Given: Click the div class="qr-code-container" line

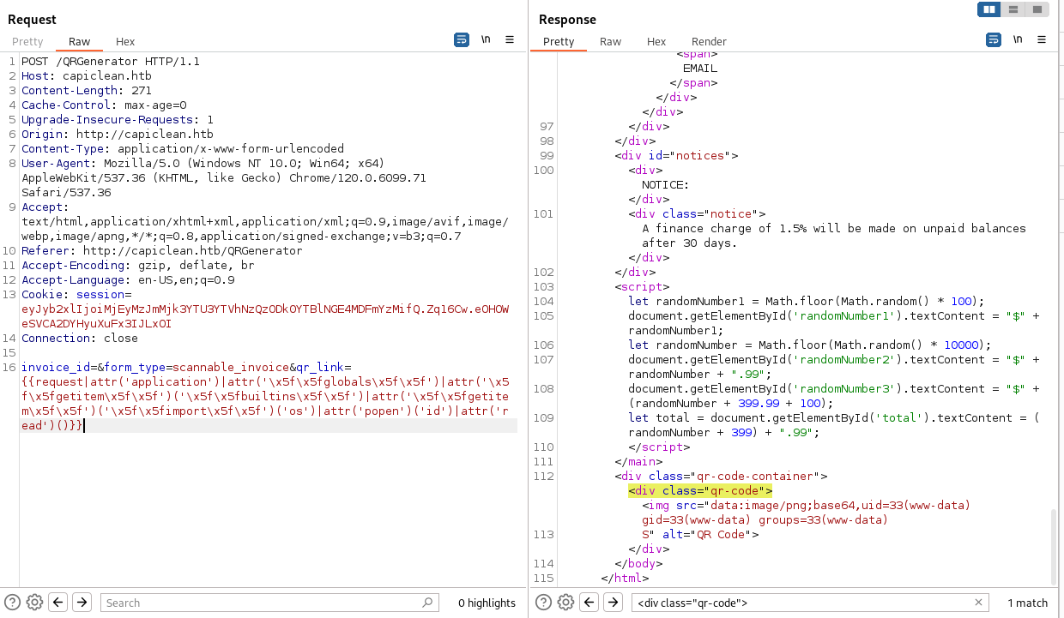Looking at the screenshot, I should tap(721, 477).
